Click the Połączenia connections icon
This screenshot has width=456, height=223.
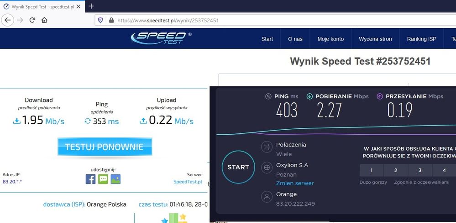(267, 147)
